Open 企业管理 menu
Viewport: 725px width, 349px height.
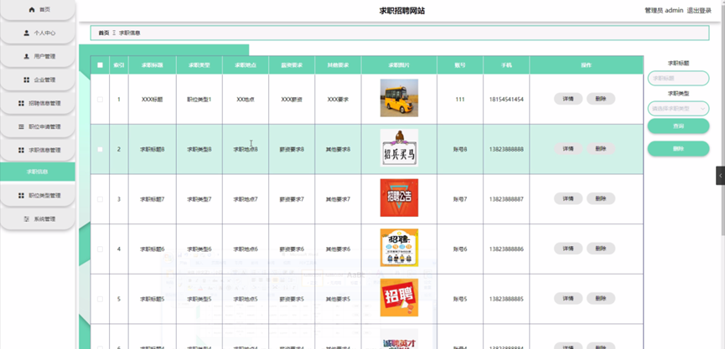tap(38, 80)
